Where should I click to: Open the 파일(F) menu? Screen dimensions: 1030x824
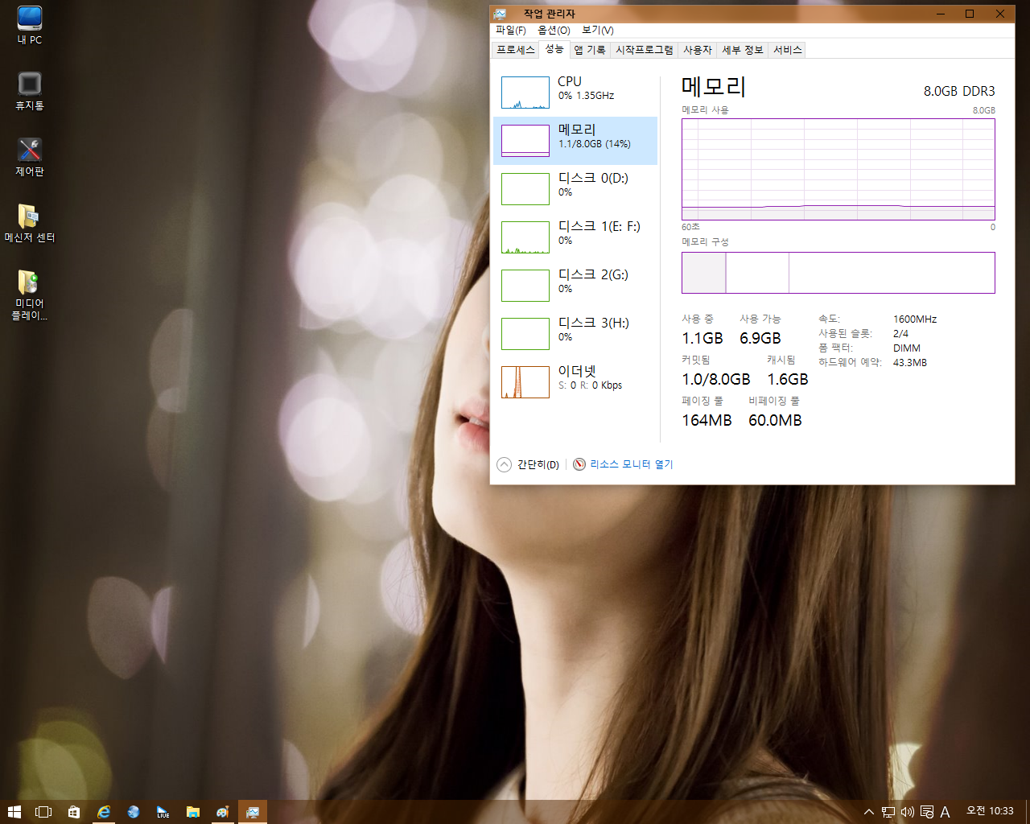pos(511,31)
